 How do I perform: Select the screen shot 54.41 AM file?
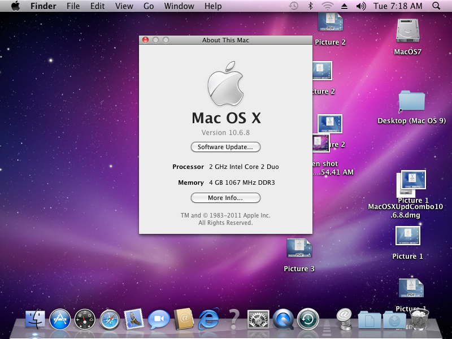point(320,144)
